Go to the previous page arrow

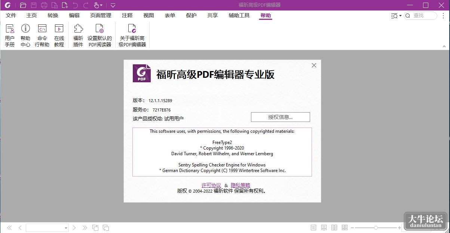coord(20,228)
